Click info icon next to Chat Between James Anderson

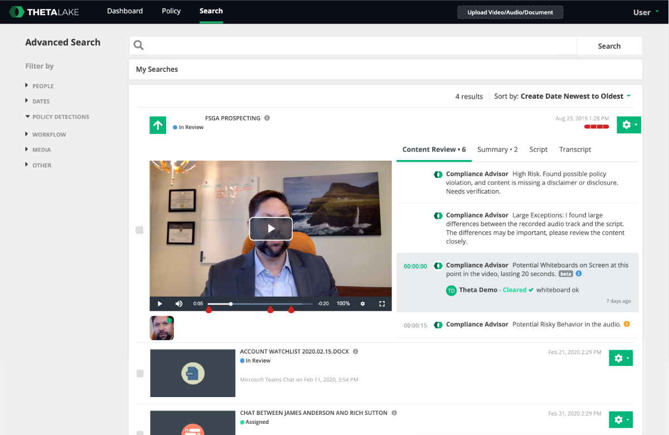point(394,413)
